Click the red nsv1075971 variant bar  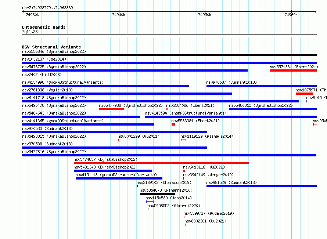click(x=304, y=94)
